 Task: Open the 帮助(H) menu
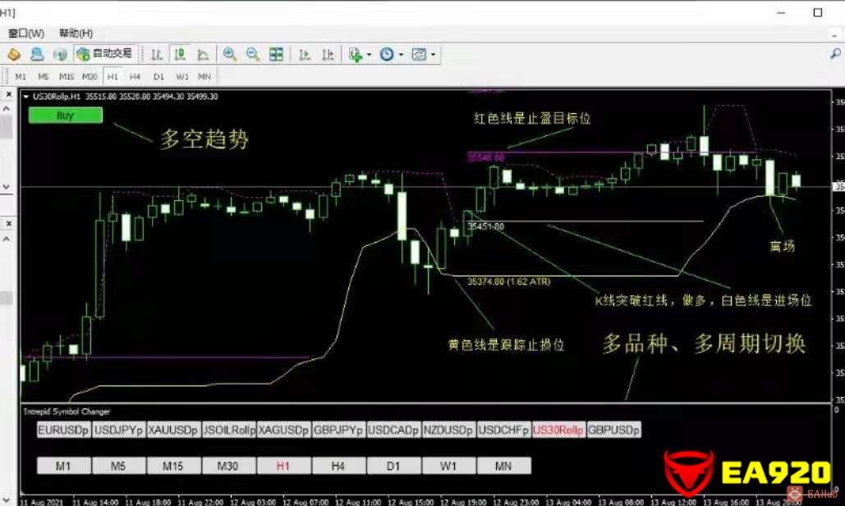pyautogui.click(x=76, y=33)
